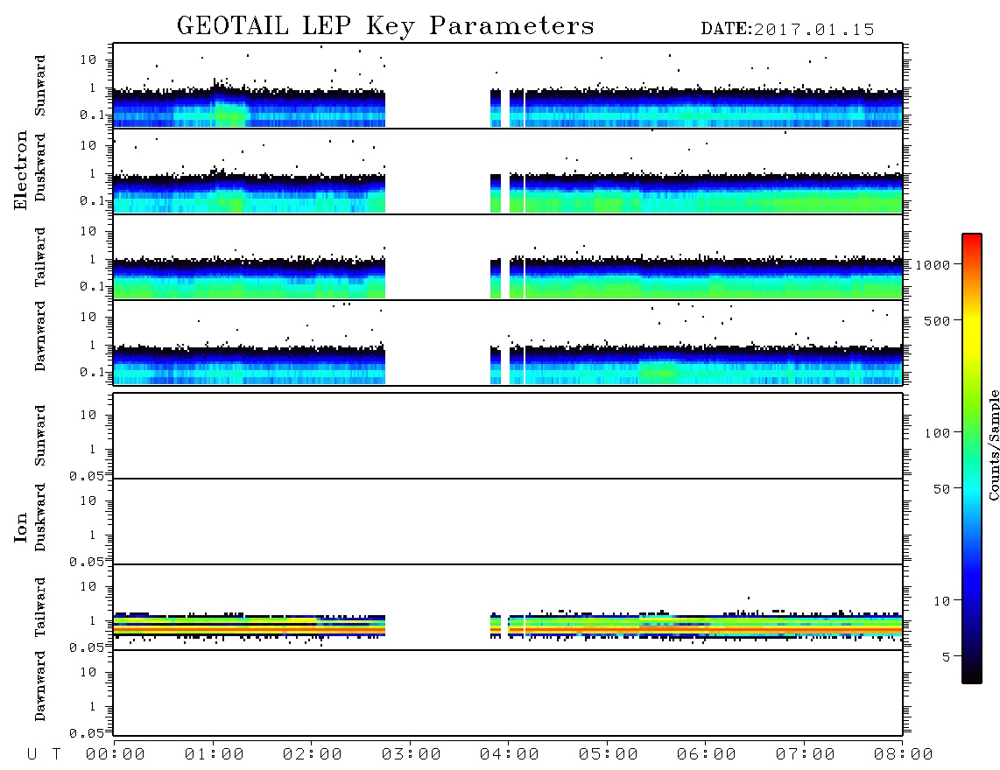Click the "10" y-axis label in Electron Tailward
The height and width of the screenshot is (770, 1000).
(88, 231)
